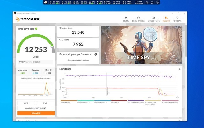Click the info icon for Estimated game performance

(x=96, y=54)
